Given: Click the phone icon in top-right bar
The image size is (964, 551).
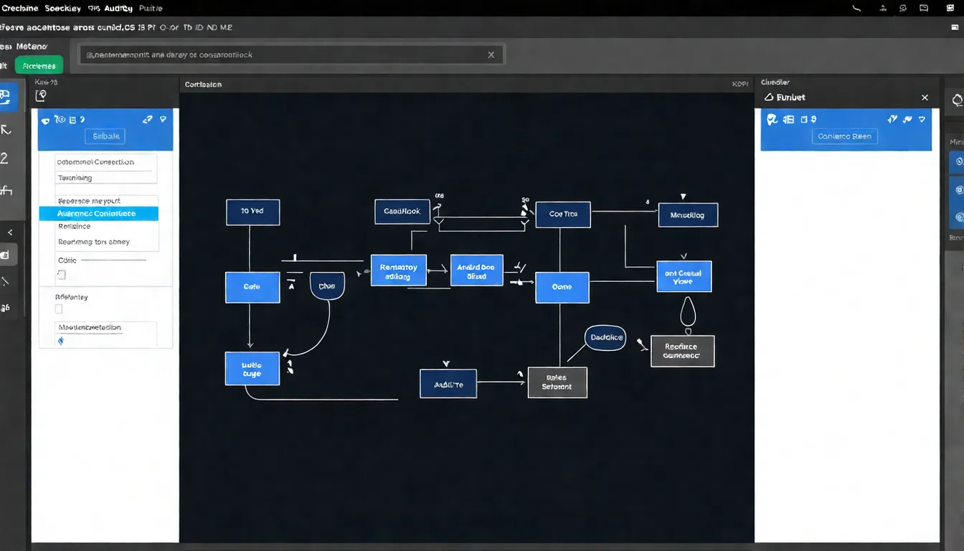Looking at the screenshot, I should pyautogui.click(x=856, y=9).
